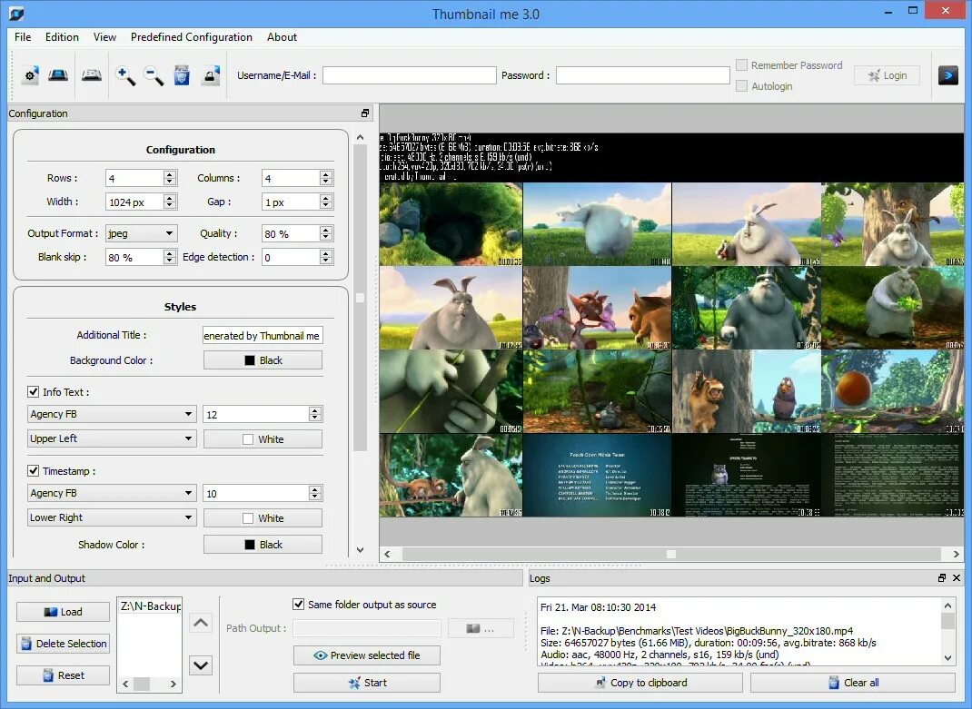The height and width of the screenshot is (709, 972).
Task: Click the Configuration panel's scroll-up arrow
Action: [x=360, y=137]
